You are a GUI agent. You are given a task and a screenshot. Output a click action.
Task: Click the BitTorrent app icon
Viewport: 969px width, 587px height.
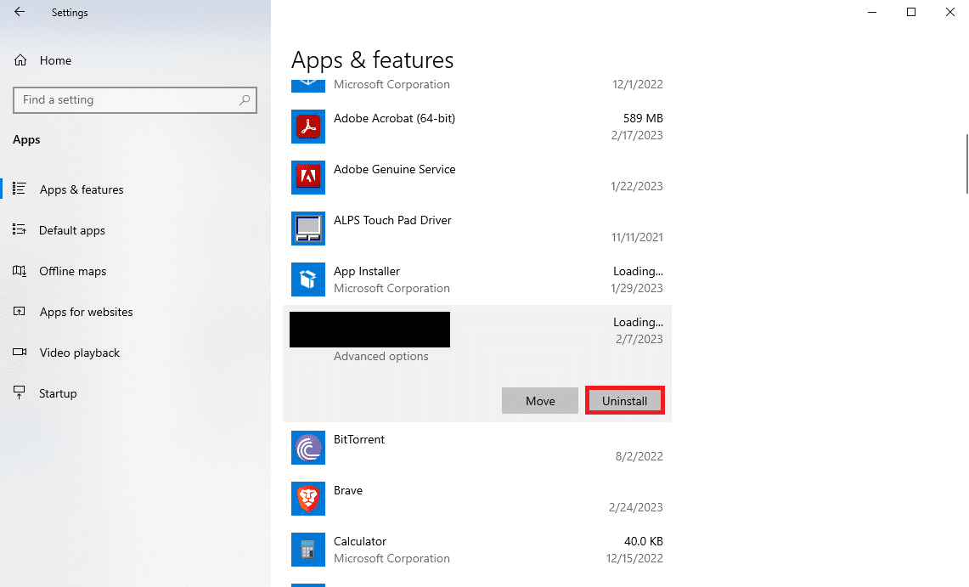click(x=307, y=448)
